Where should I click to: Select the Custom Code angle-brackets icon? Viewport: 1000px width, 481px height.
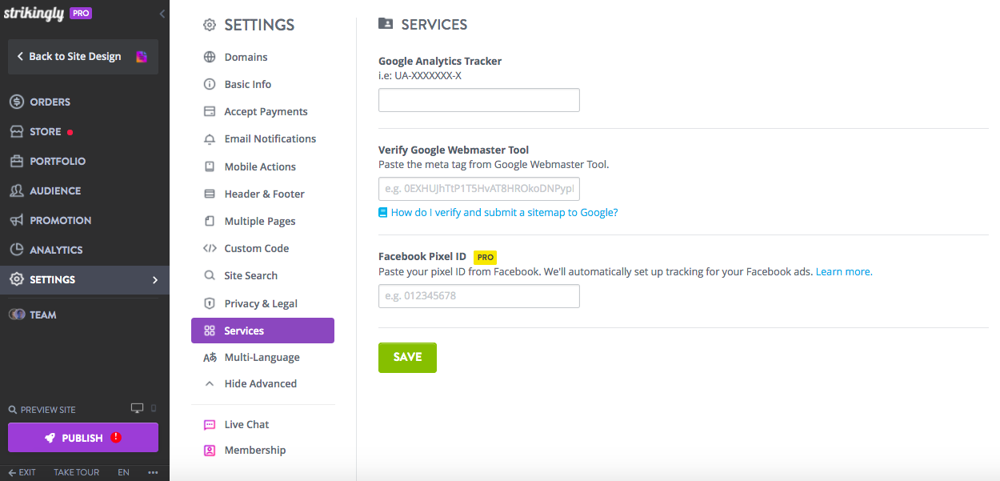pyautogui.click(x=210, y=248)
